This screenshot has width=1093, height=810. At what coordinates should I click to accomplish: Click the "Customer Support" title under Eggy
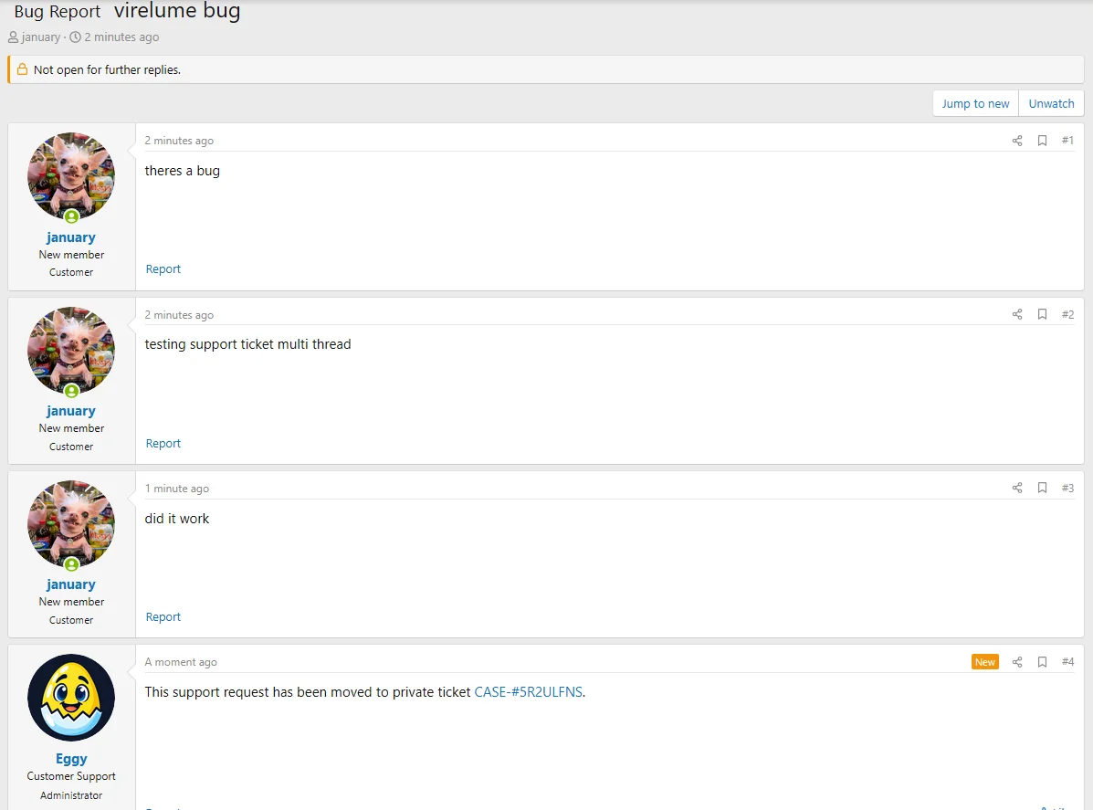click(71, 776)
